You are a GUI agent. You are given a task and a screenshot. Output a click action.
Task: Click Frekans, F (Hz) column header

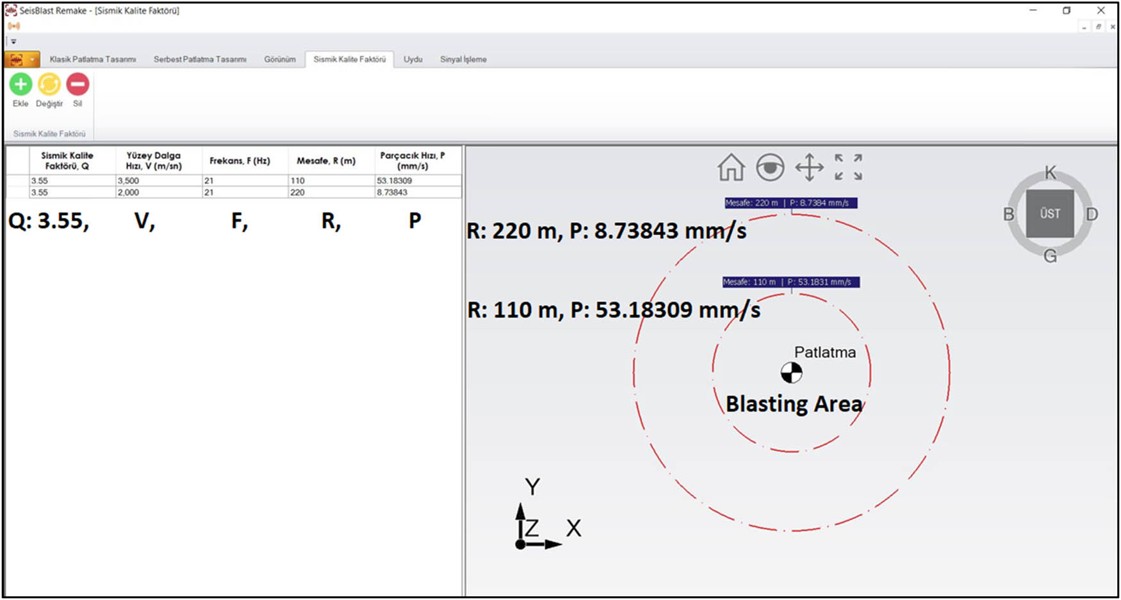tap(245, 161)
